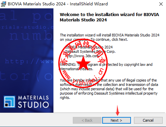Click 'To continue, click Next.' sentence
166x127 pixels.
[x=109, y=39]
